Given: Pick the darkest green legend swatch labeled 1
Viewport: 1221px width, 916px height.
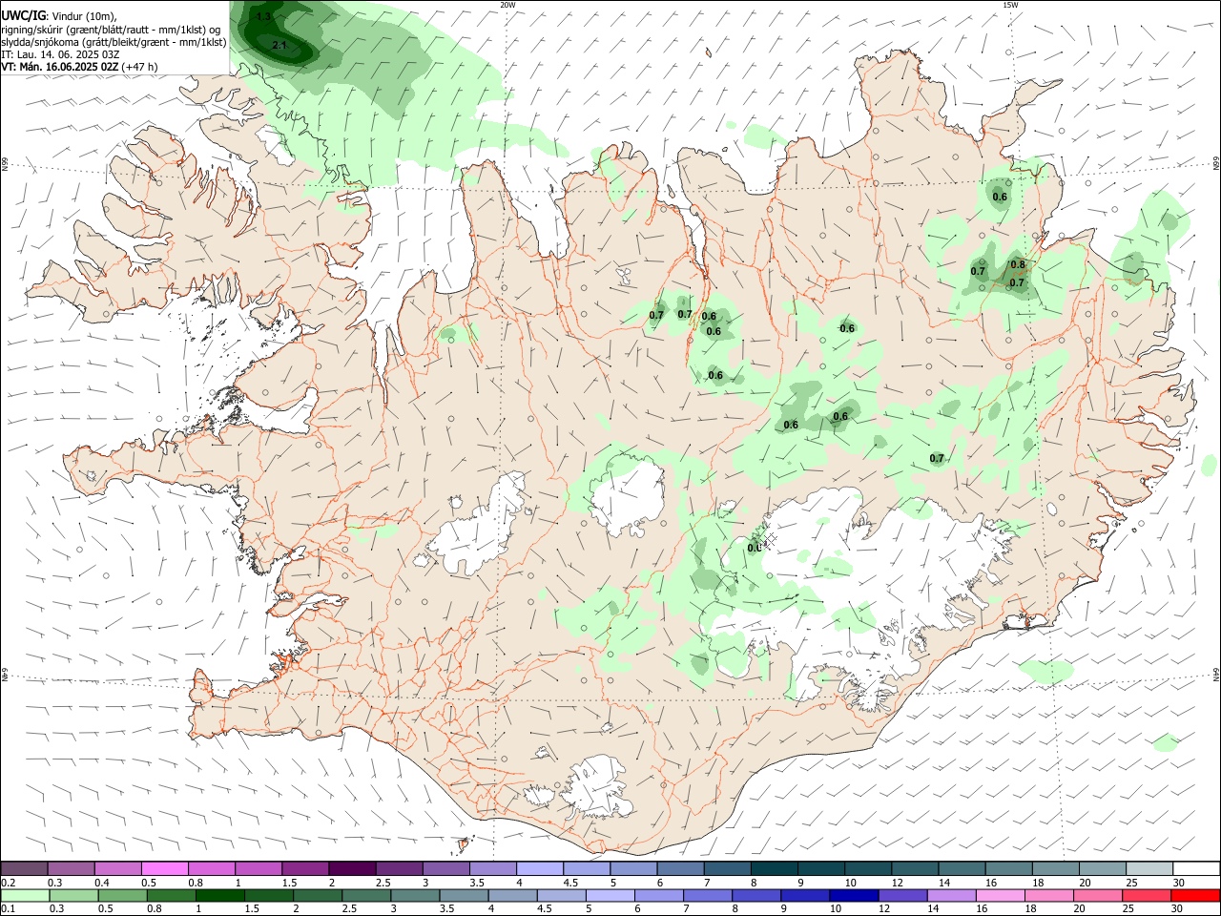Looking at the screenshot, I should 218,895.
